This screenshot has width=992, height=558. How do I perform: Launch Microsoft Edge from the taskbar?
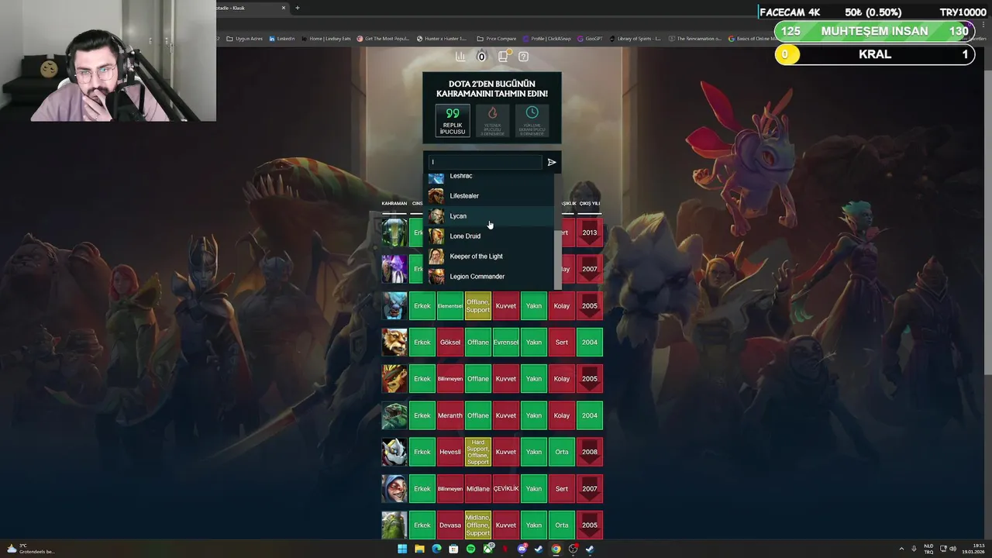(436, 549)
